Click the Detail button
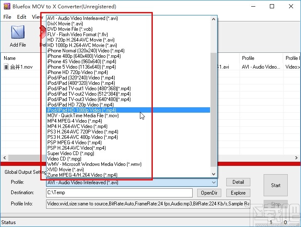This screenshot has height=227, width=301. pyautogui.click(x=238, y=182)
